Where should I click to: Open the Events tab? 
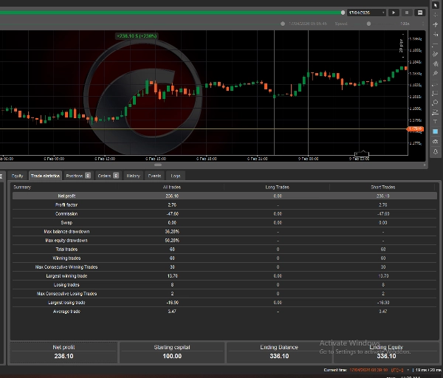154,176
